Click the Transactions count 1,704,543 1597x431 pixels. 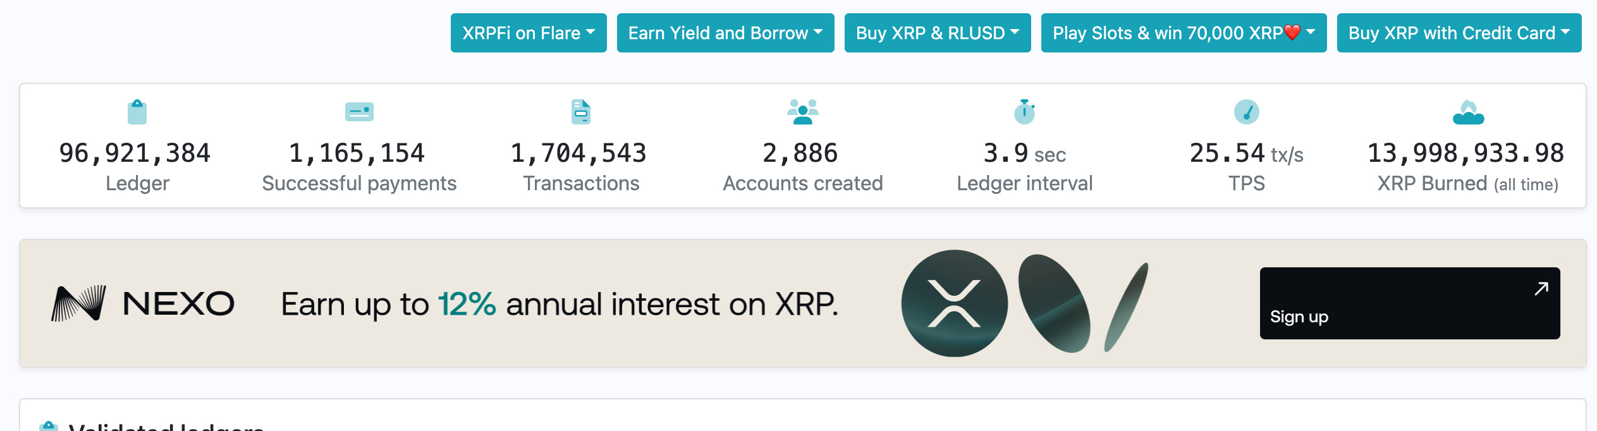579,153
